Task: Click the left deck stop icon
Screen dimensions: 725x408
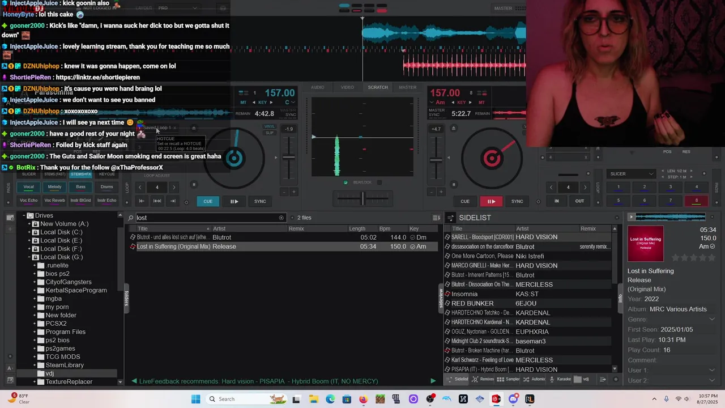Action: [x=194, y=184]
